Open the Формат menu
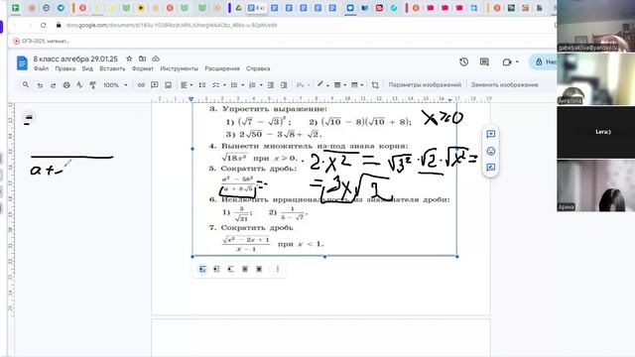Image resolution: width=635 pixels, height=357 pixels. (143, 68)
